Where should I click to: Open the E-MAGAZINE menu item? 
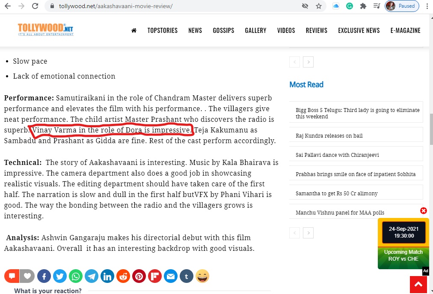[x=405, y=30]
